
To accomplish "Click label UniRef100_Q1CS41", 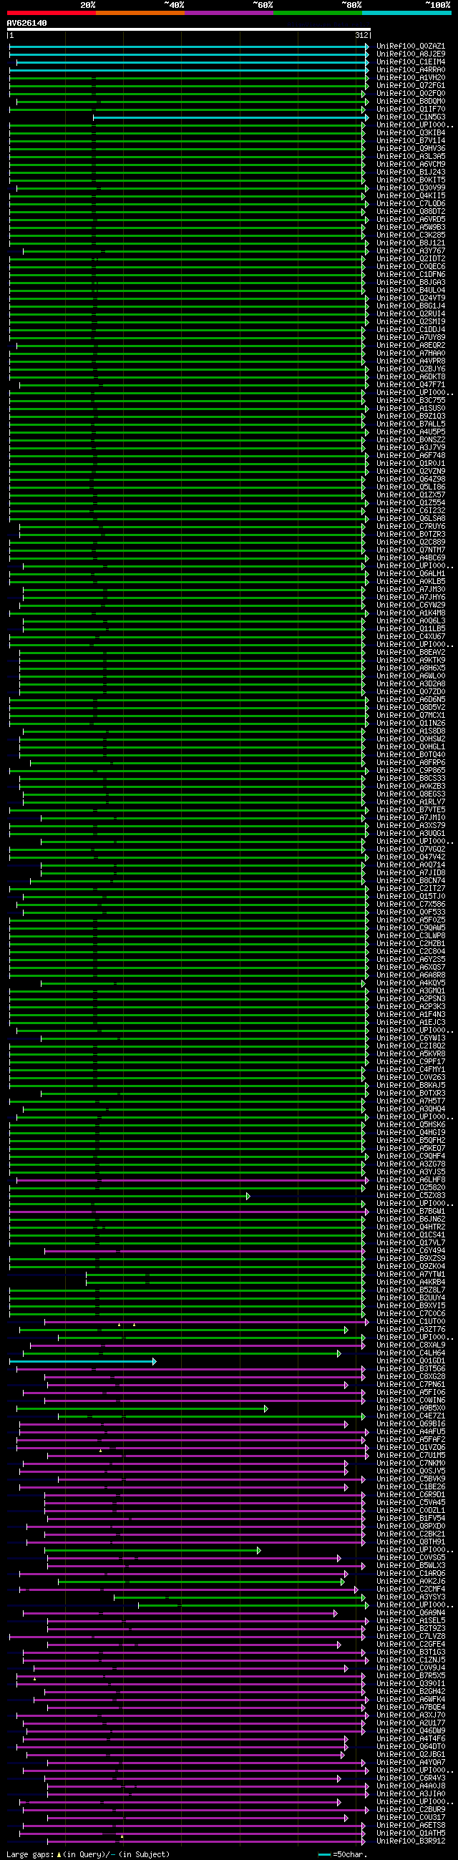I will pyautogui.click(x=410, y=1235).
